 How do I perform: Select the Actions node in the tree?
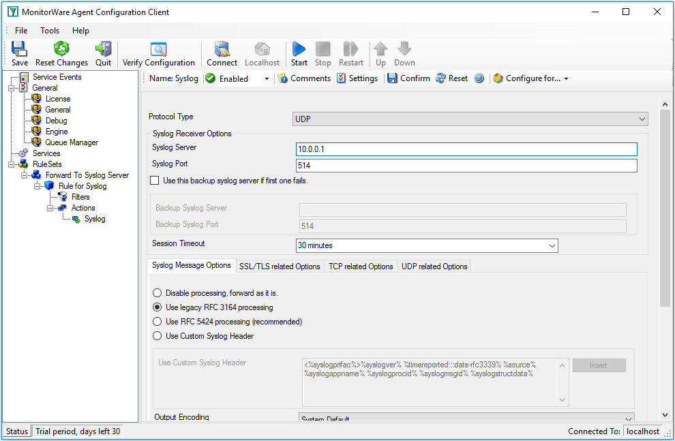(83, 208)
